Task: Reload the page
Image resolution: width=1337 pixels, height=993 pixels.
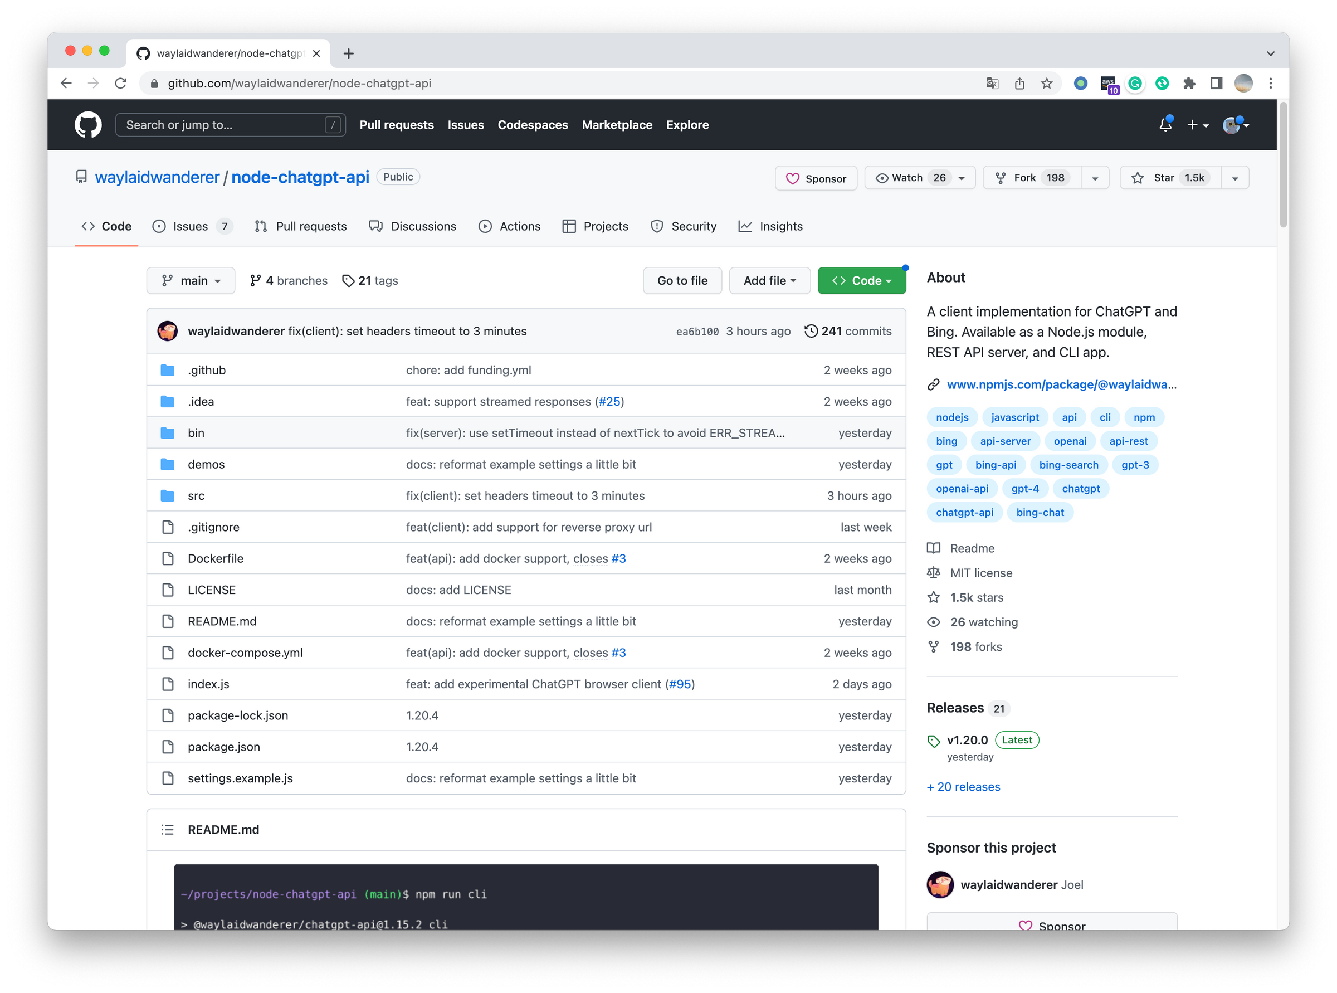Action: click(x=121, y=84)
